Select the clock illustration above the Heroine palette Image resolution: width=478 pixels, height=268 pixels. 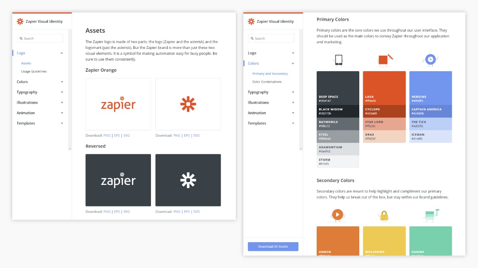(x=430, y=60)
